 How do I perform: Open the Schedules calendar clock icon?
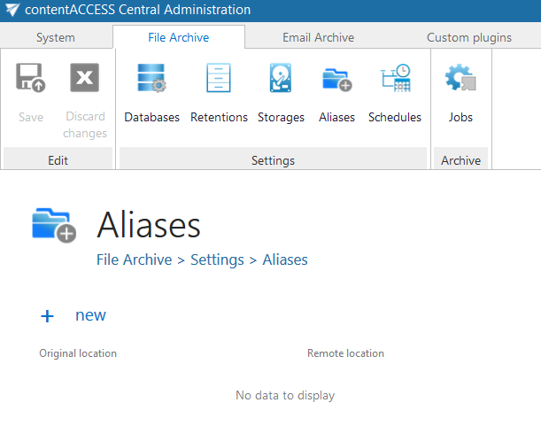(x=396, y=78)
